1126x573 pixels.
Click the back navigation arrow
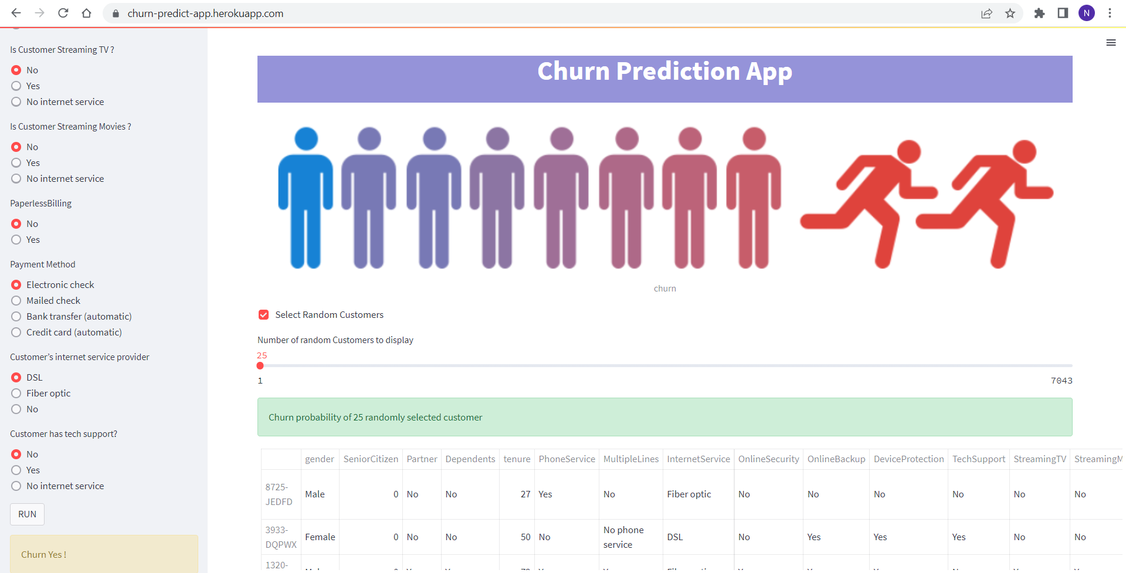pyautogui.click(x=16, y=13)
